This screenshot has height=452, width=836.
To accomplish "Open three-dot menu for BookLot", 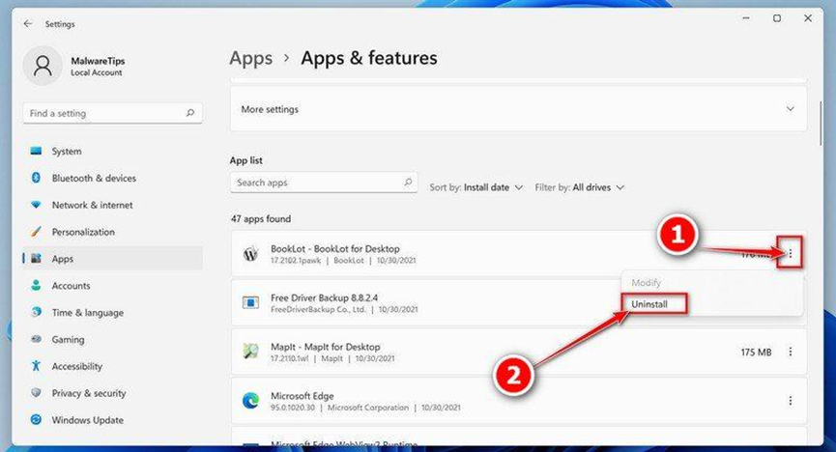I will click(x=791, y=254).
